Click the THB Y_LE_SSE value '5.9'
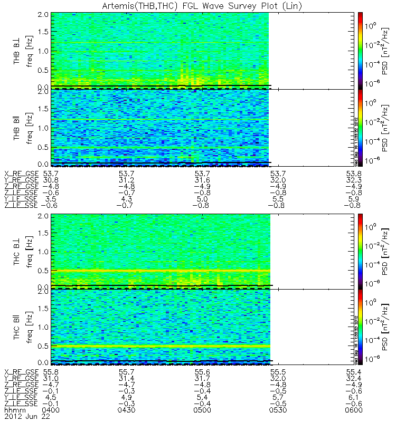The image size is (396, 422). tap(354, 199)
